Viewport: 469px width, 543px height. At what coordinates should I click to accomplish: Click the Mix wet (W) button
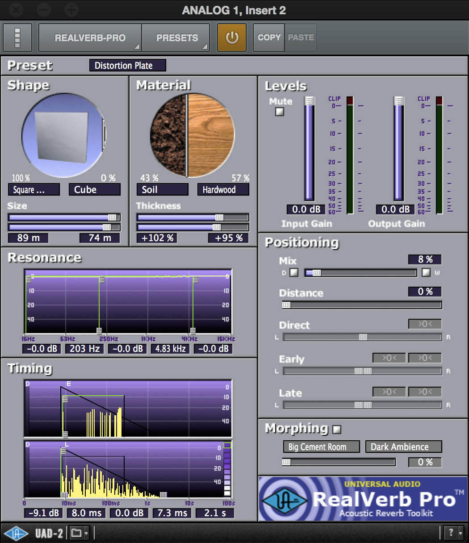[x=426, y=272]
